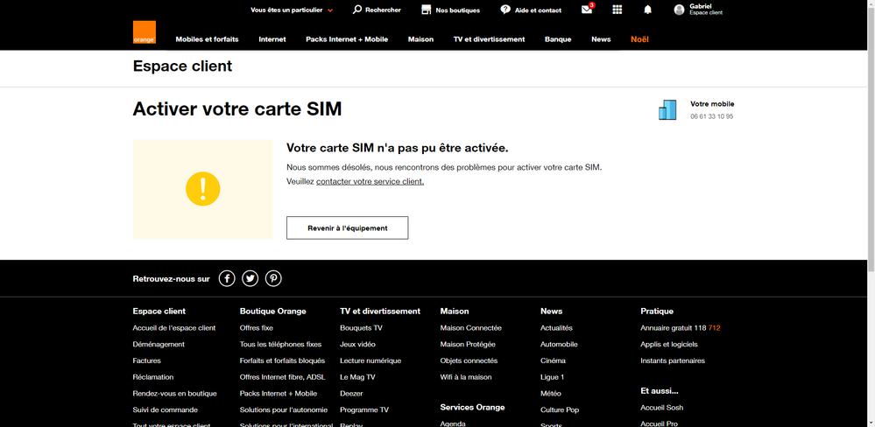Open Gabriel Espace client account link
875x427 pixels.
pyautogui.click(x=706, y=10)
